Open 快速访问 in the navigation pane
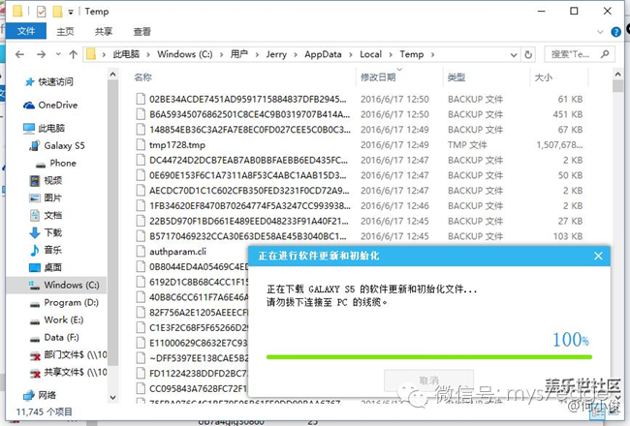 click(48, 82)
